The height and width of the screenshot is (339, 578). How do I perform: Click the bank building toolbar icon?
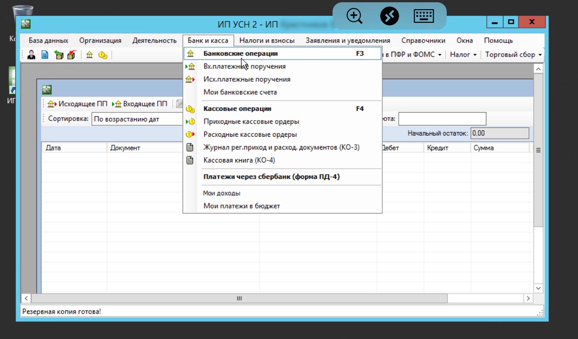(x=89, y=55)
